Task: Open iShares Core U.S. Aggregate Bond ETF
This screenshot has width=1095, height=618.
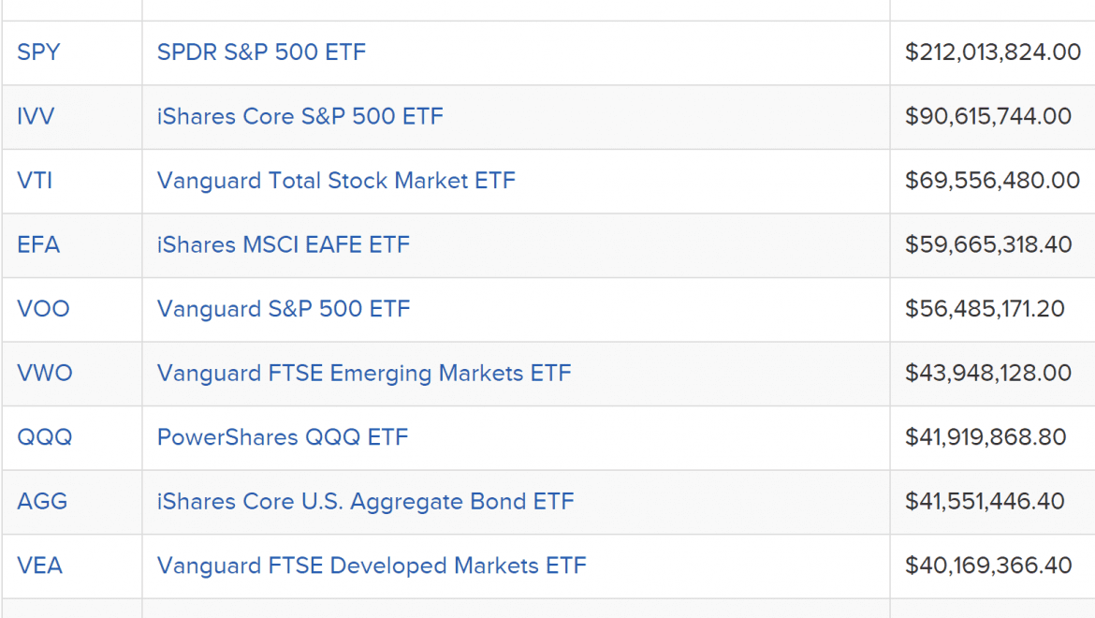Action: [x=365, y=501]
